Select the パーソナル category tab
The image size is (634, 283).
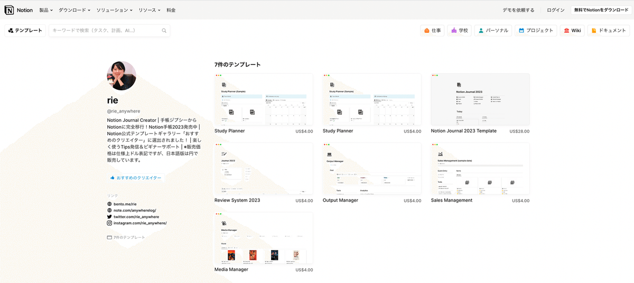point(493,31)
